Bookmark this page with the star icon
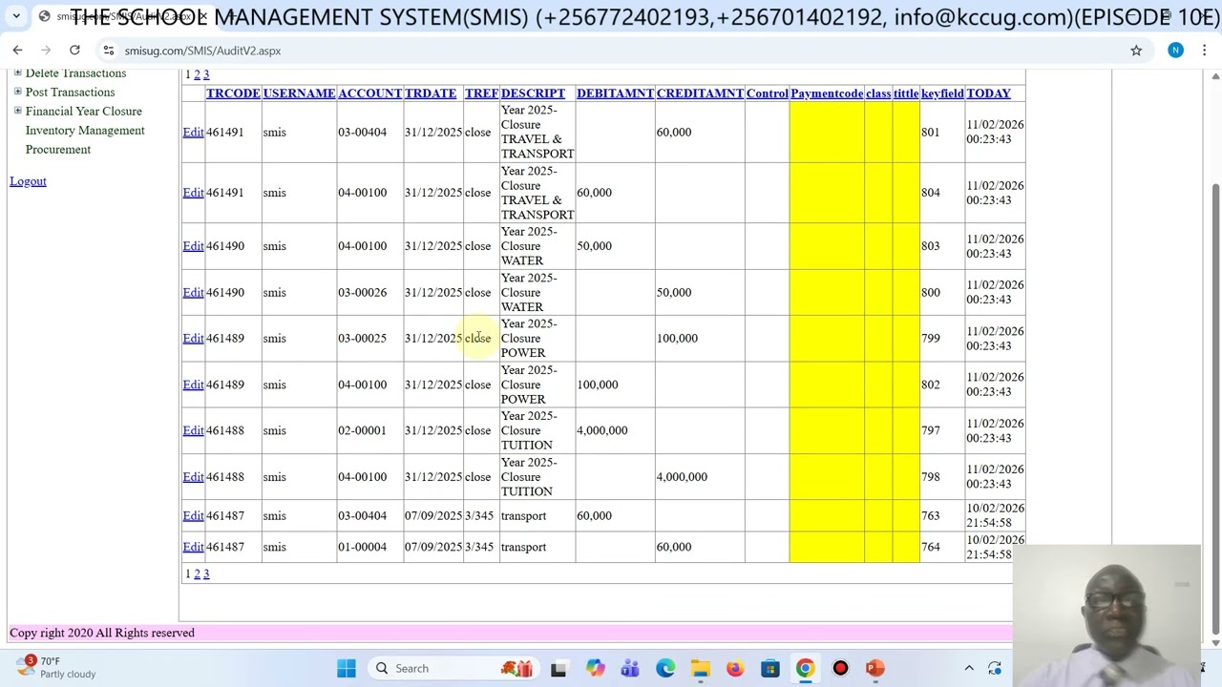Screen dimensions: 1222x687 [x=1136, y=51]
